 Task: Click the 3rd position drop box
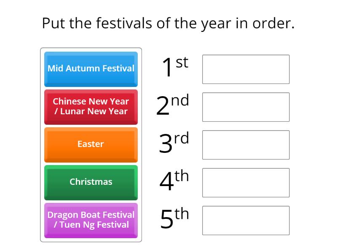pos(246,145)
